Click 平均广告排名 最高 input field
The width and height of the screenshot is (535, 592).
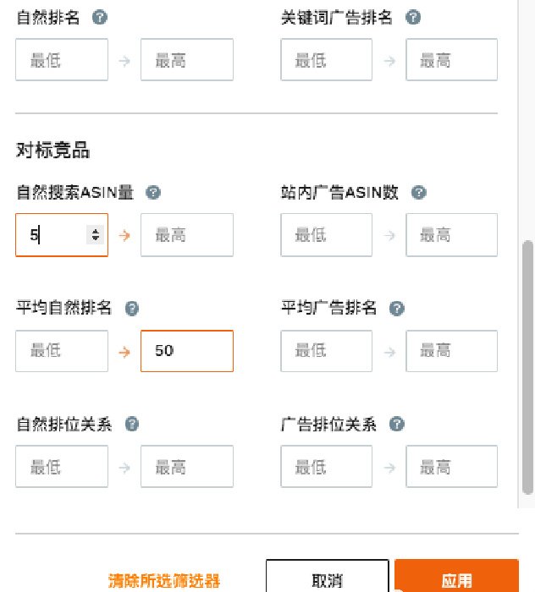pyautogui.click(x=451, y=351)
